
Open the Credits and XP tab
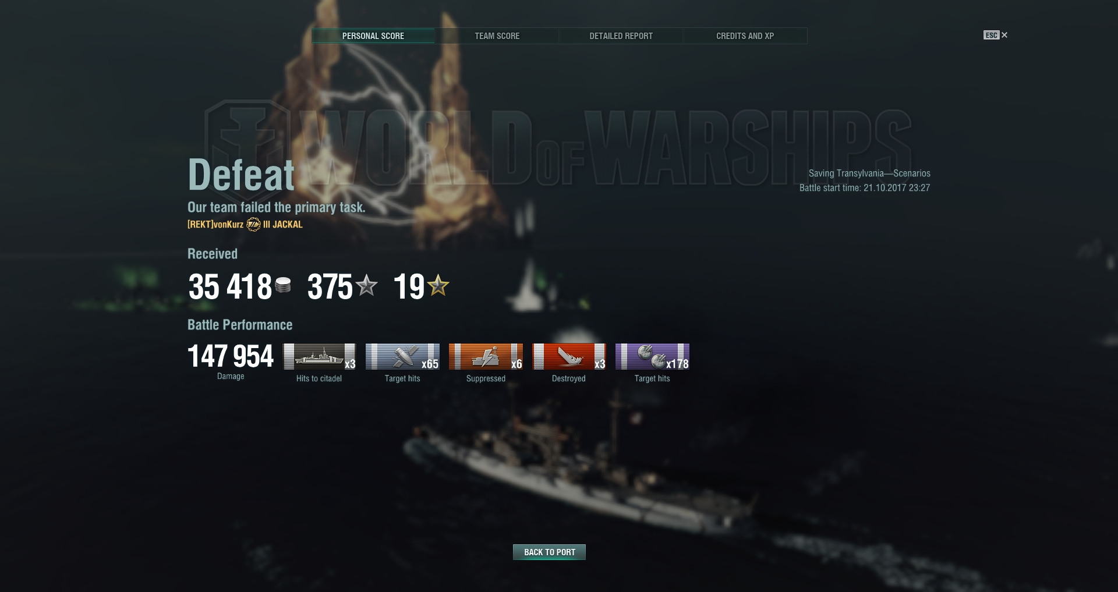pyautogui.click(x=745, y=36)
